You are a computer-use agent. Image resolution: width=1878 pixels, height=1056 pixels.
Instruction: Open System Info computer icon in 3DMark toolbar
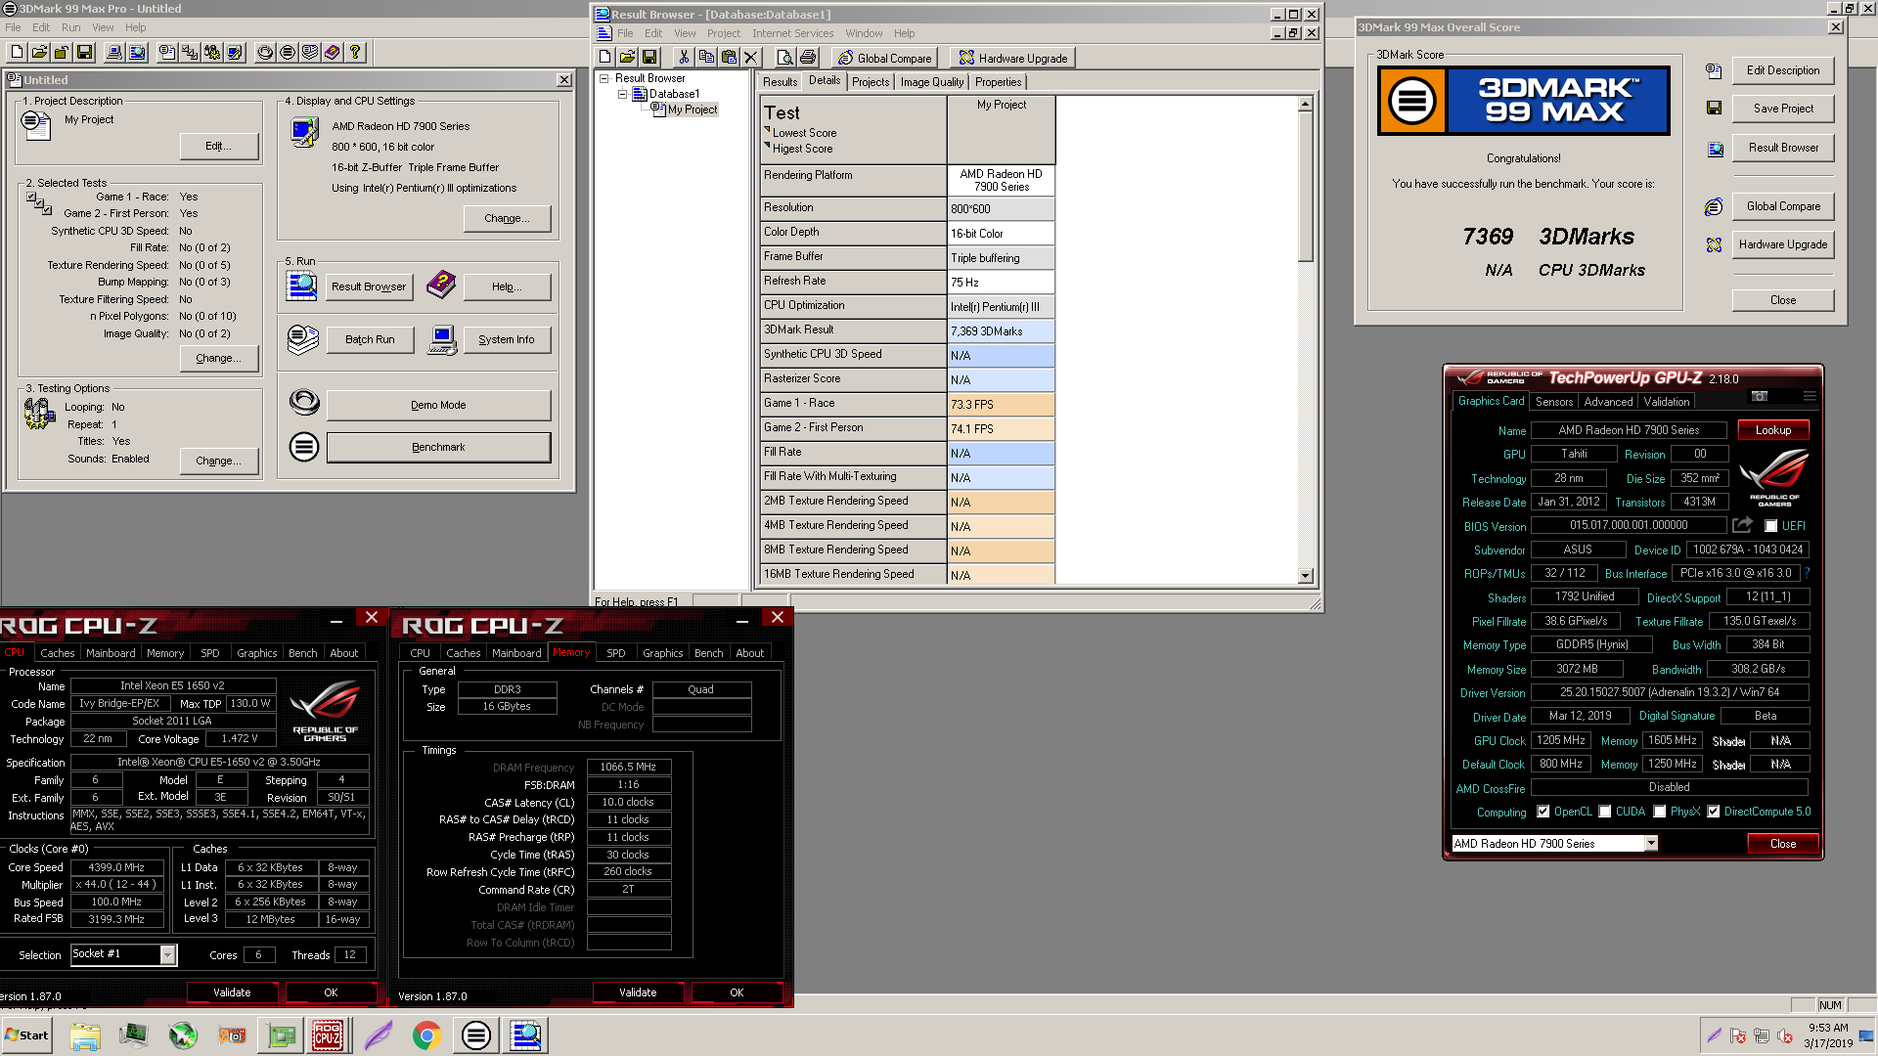(x=114, y=52)
